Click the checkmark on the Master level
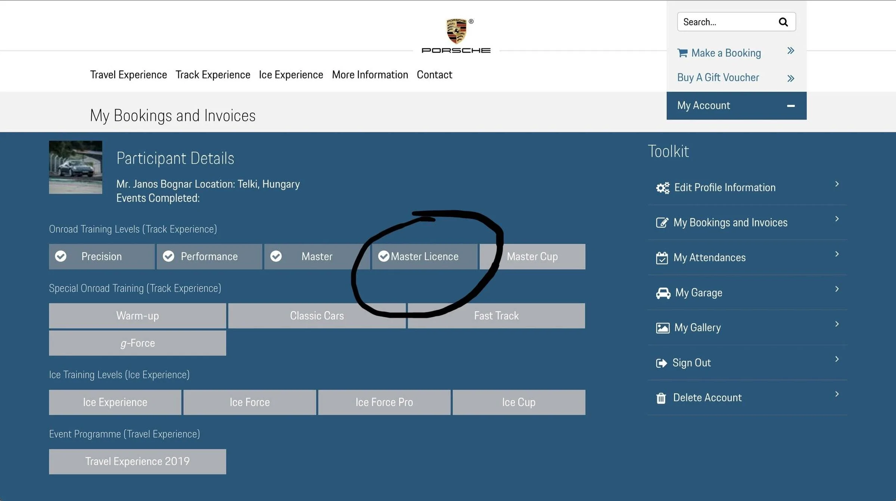This screenshot has height=501, width=896. (x=276, y=256)
